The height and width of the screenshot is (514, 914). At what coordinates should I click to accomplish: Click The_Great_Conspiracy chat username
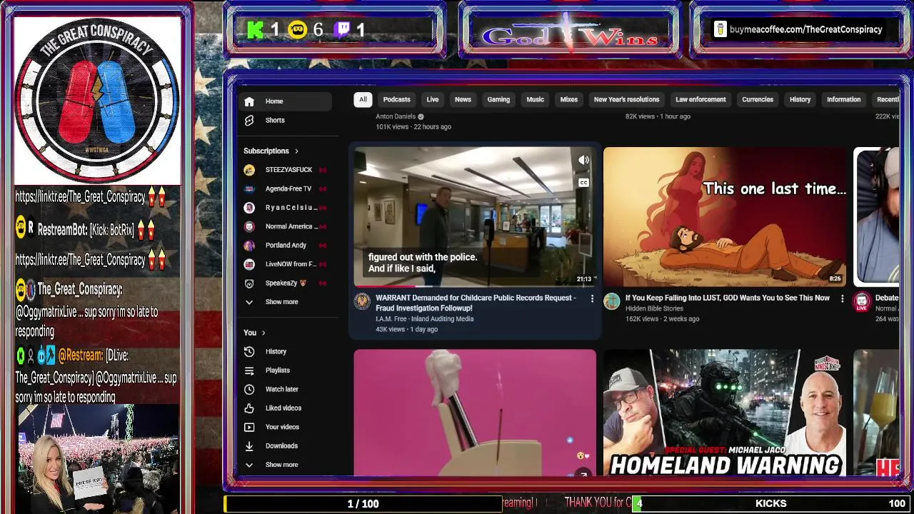pyautogui.click(x=79, y=289)
